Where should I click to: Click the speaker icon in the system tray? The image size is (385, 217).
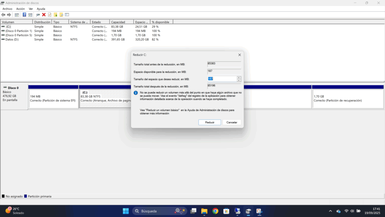pos(352,211)
